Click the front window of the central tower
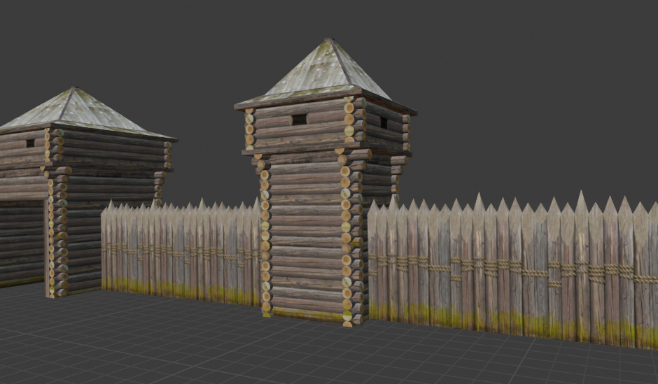This screenshot has height=384, width=658. point(299,120)
